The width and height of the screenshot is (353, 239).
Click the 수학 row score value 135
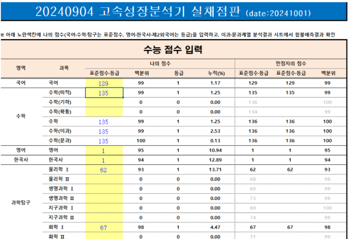(104, 122)
